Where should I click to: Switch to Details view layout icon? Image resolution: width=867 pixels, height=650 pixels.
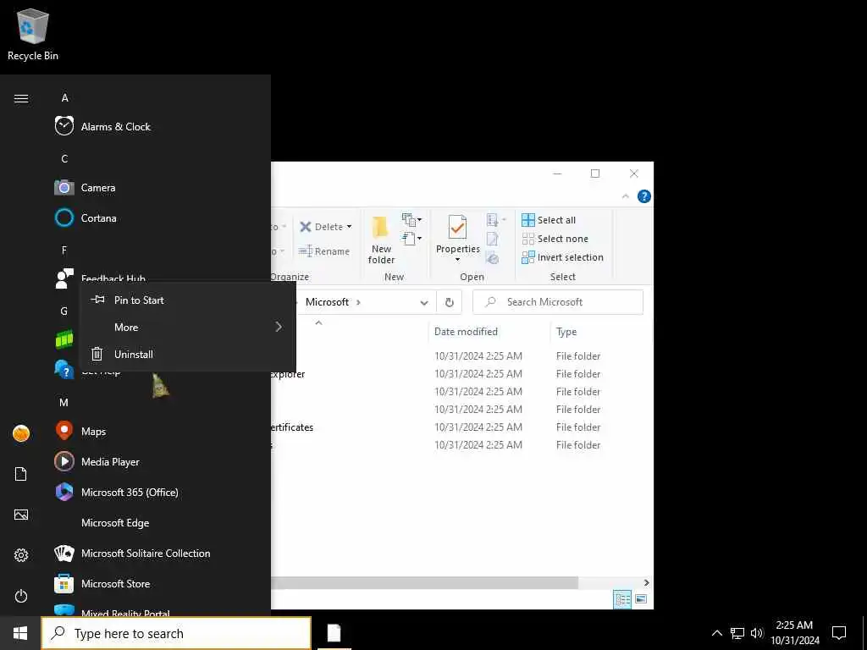pyautogui.click(x=622, y=599)
